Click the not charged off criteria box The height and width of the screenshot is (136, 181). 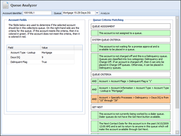tap(131, 62)
